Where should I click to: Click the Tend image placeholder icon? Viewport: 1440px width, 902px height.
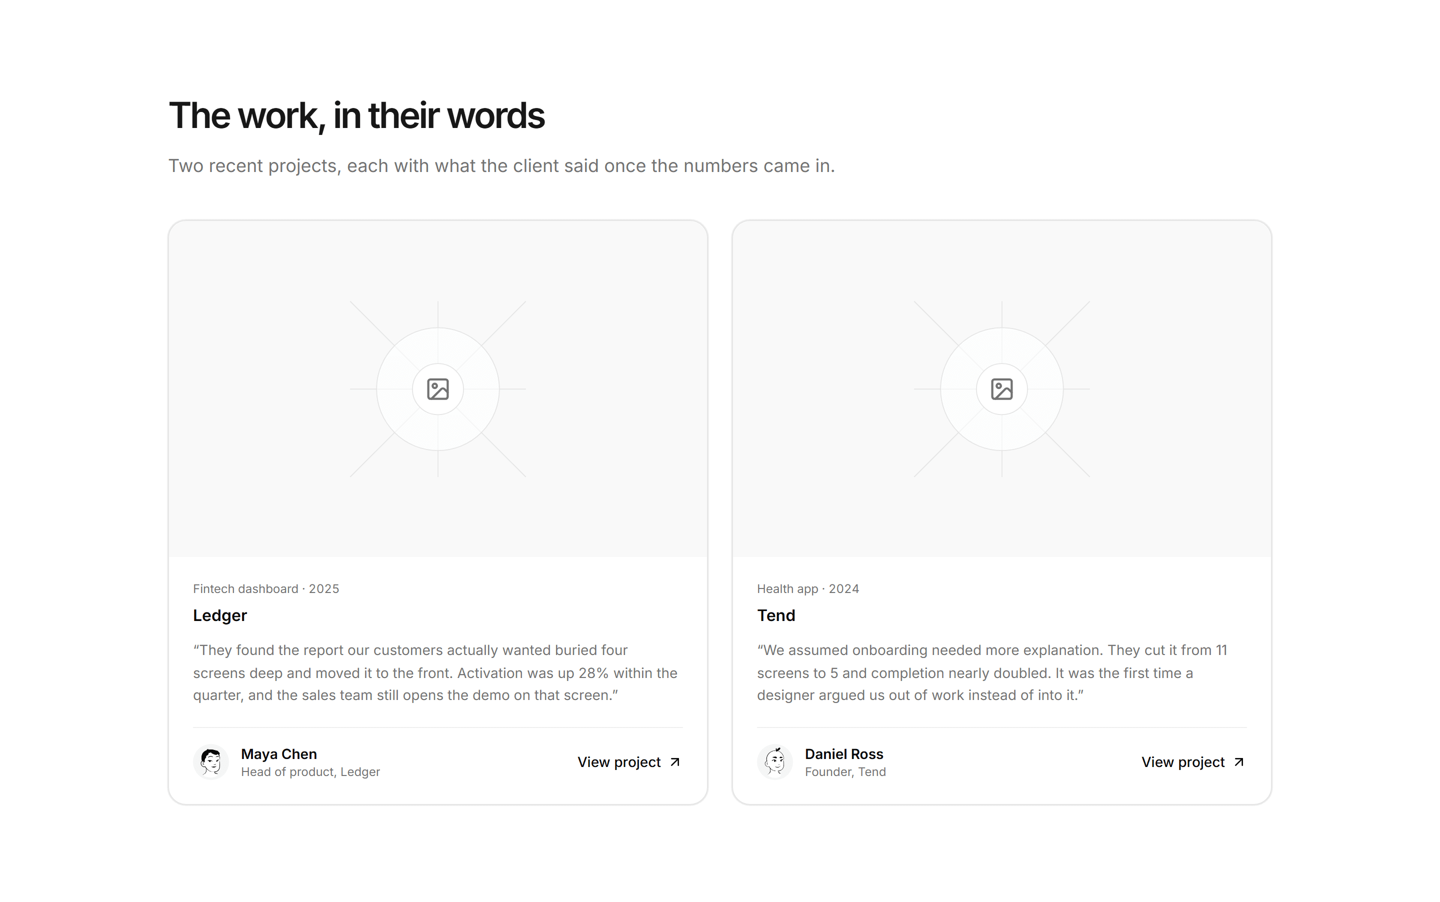click(1001, 389)
